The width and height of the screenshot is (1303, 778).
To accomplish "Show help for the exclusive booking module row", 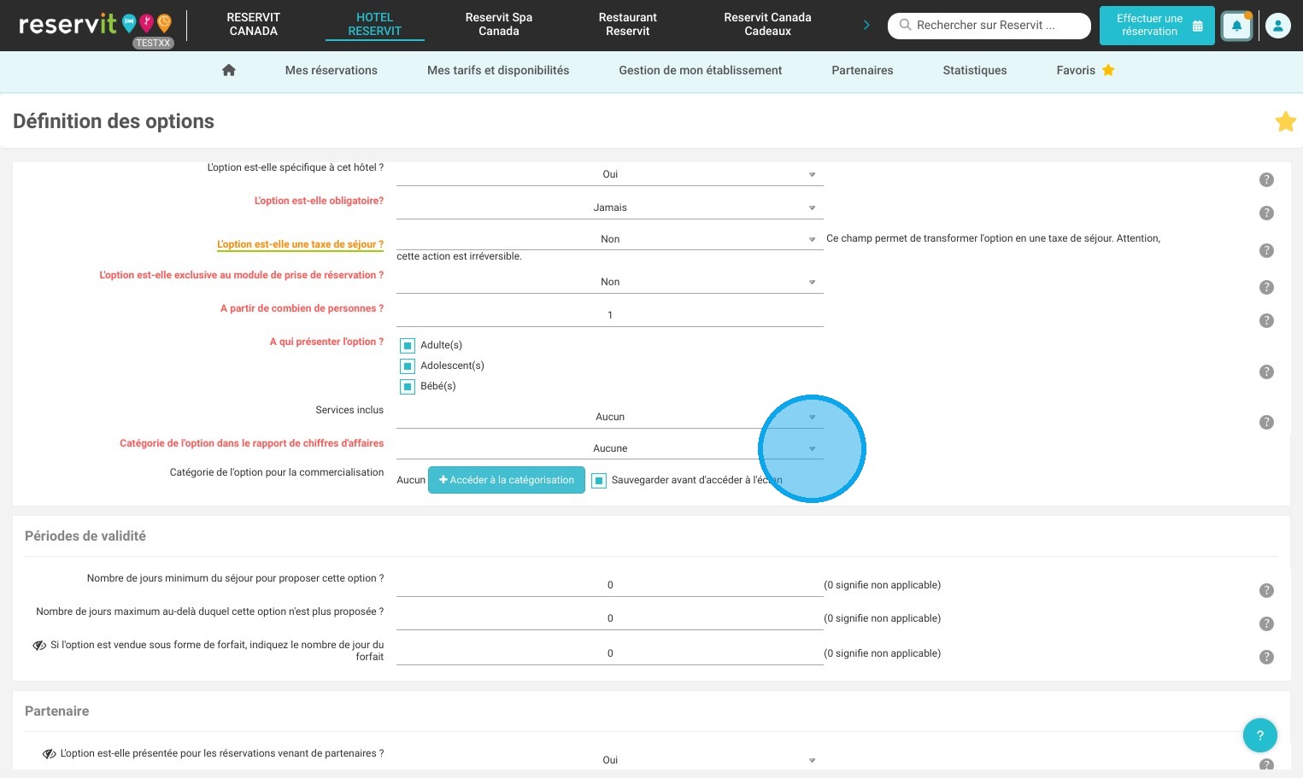I will [1266, 287].
